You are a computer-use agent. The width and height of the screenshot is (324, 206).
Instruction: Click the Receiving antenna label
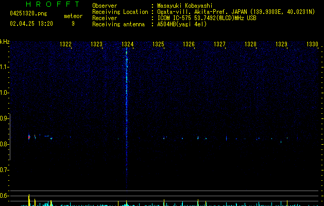tap(118, 24)
